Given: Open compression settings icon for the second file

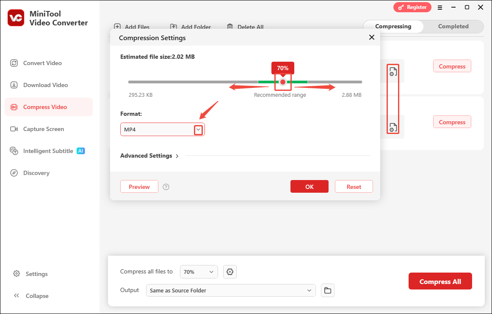Looking at the screenshot, I should click(x=393, y=127).
